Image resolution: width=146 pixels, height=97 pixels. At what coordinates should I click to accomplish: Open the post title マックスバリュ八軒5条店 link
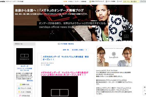66,58
